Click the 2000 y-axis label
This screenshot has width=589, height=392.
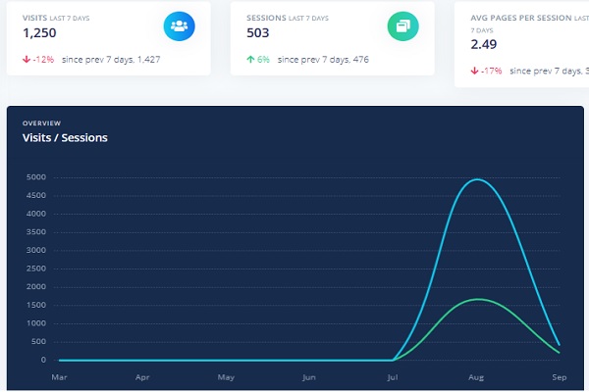36,286
